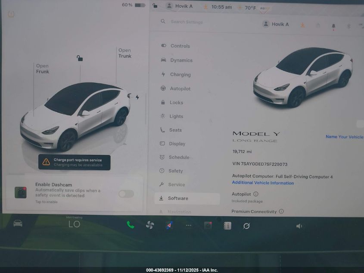Expand the Premium Connectivity info icon
Image resolution: width=364 pixels, height=273 pixels.
coord(281,211)
